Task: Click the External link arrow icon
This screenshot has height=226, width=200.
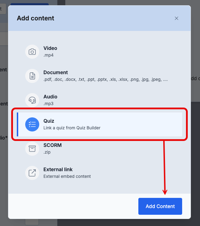Action: 32,173
